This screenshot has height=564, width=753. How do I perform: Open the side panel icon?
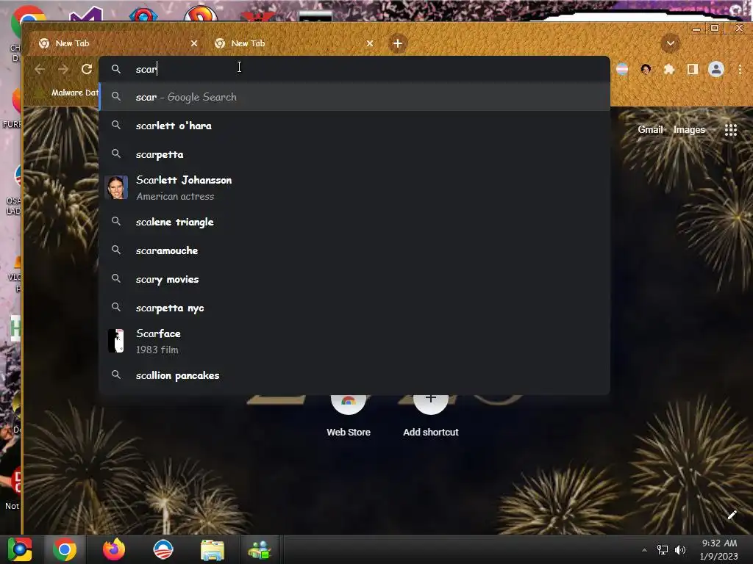(x=693, y=70)
